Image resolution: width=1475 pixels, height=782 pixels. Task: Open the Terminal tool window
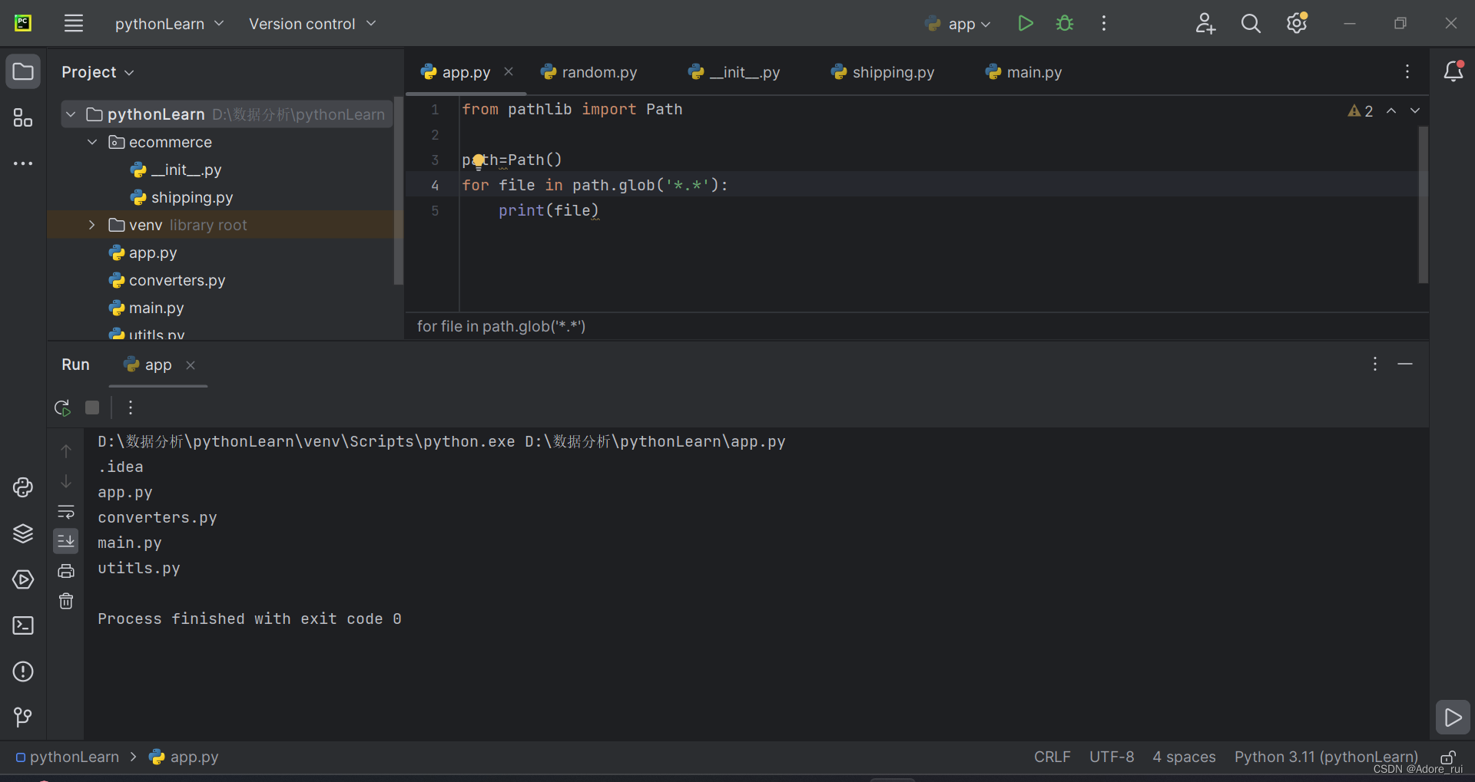(23, 625)
